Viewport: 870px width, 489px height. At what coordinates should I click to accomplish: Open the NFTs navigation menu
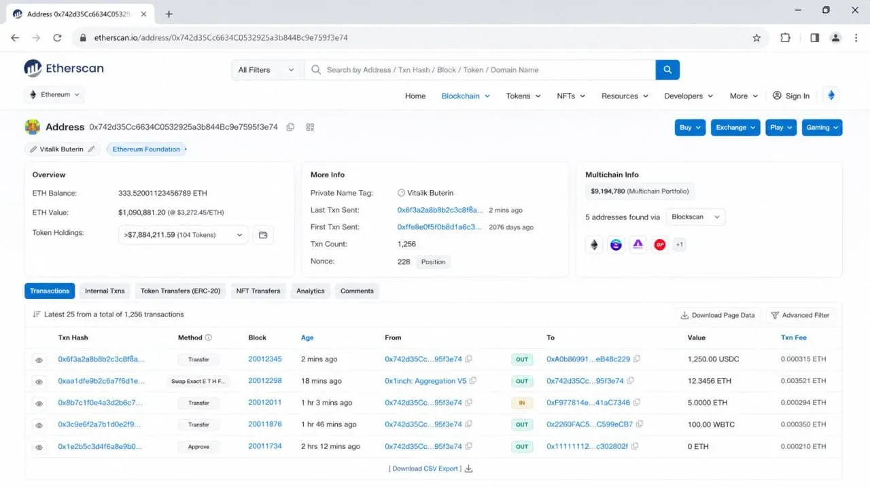click(571, 96)
